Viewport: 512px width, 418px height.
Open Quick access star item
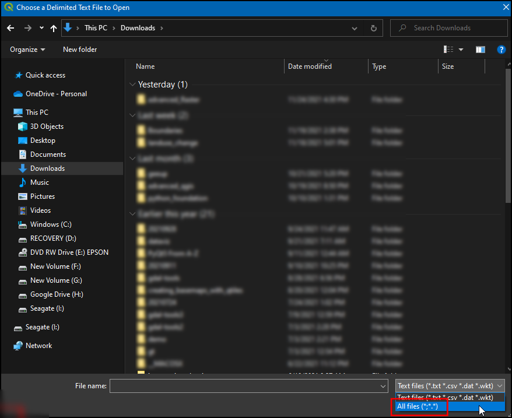45,75
